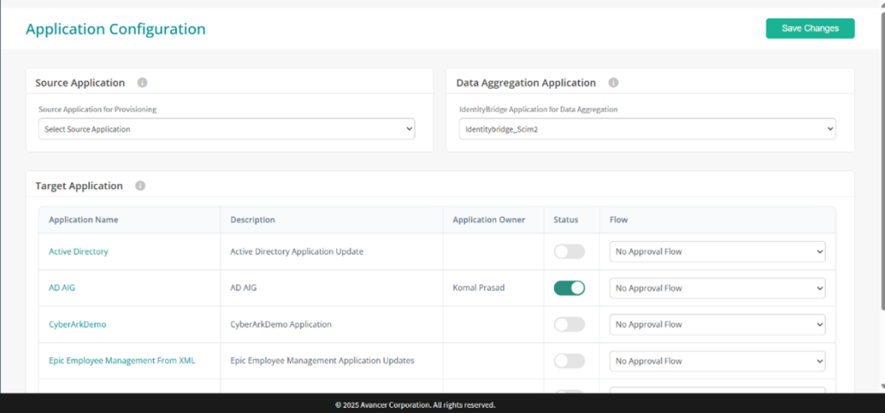Open the Identitybridge_Scim2 data aggregation dropdown
The height and width of the screenshot is (413, 885).
[647, 130]
